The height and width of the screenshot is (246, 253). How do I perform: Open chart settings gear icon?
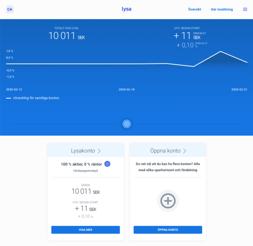click(x=126, y=124)
